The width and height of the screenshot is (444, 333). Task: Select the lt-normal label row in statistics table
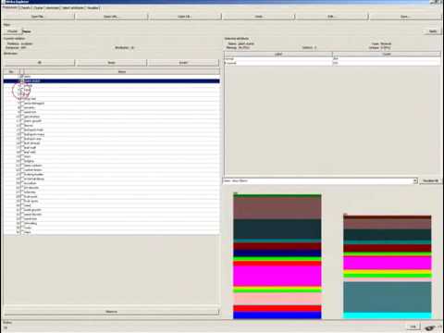click(332, 63)
